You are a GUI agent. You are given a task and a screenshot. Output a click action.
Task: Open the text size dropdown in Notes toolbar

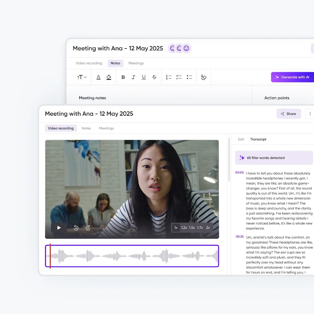82,77
